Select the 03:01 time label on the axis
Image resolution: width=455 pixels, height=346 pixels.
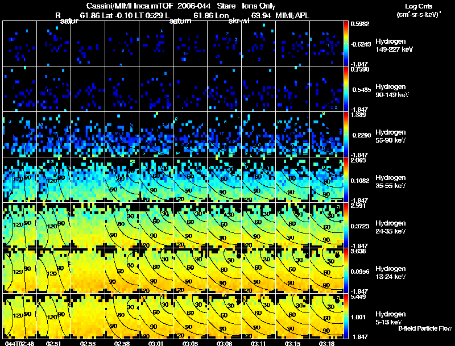(x=156, y=343)
